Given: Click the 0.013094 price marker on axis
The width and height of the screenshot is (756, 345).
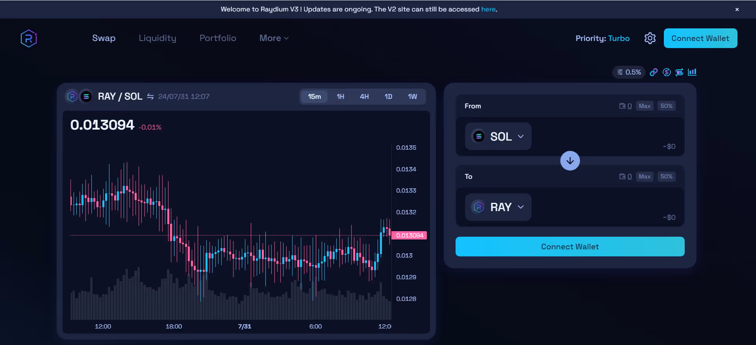Looking at the screenshot, I should 409,236.
